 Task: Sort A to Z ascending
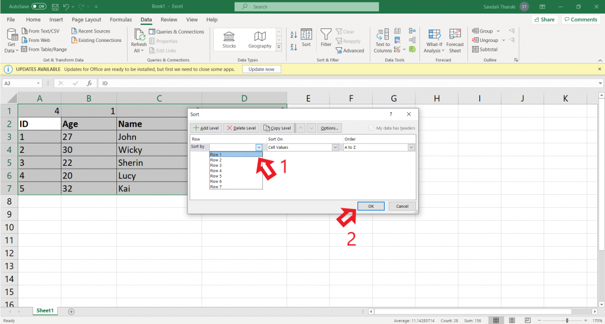(x=294, y=35)
